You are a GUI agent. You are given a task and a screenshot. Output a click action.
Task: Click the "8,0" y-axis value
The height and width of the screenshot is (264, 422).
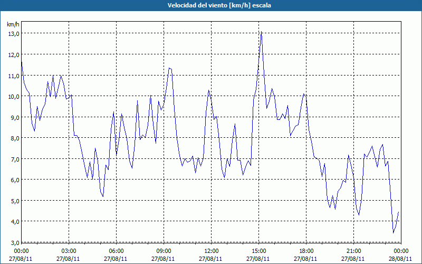(15, 138)
